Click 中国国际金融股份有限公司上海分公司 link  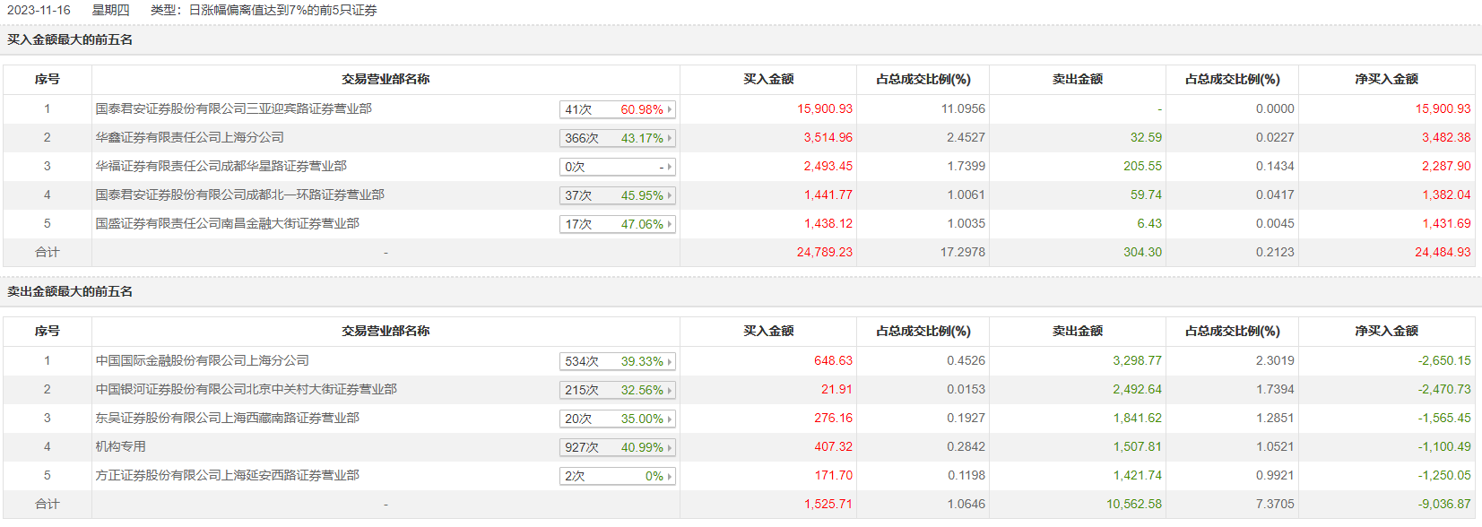(202, 360)
